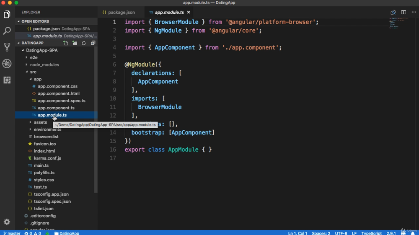
Task: Click master branch indicator in status bar
Action: [x=12, y=233]
